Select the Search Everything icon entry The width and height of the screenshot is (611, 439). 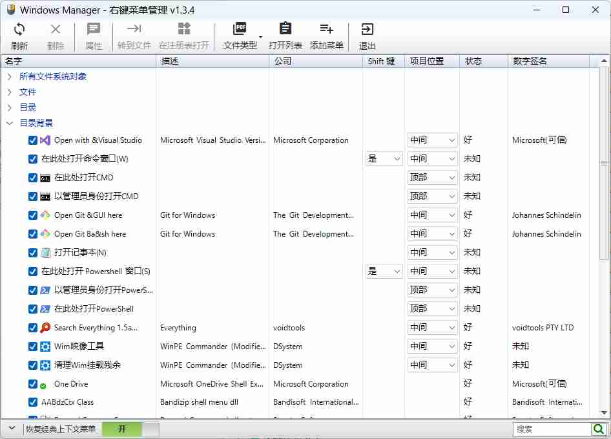(45, 328)
